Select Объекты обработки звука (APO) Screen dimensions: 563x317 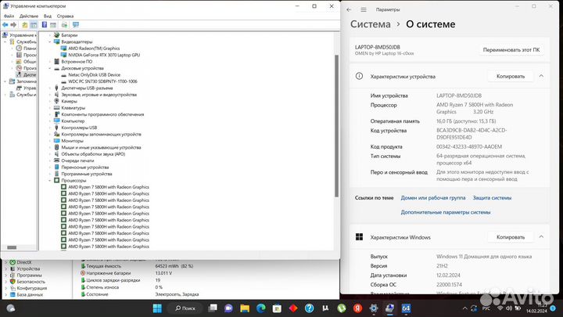click(93, 154)
